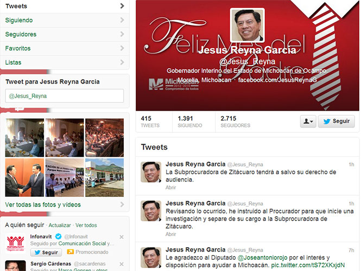Open Sergio Cárdenas avatar
361x271 pixels.
pyautogui.click(x=15, y=266)
